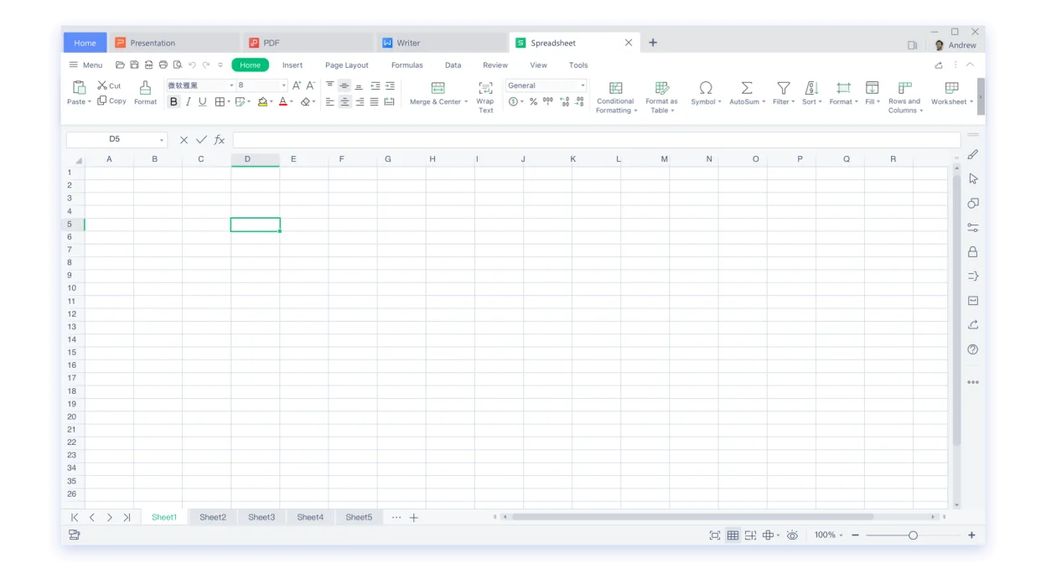This screenshot has width=1046, height=579.
Task: Go to the last sheet arrow button
Action: pos(127,518)
